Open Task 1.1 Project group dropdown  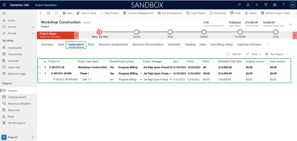tap(141, 79)
